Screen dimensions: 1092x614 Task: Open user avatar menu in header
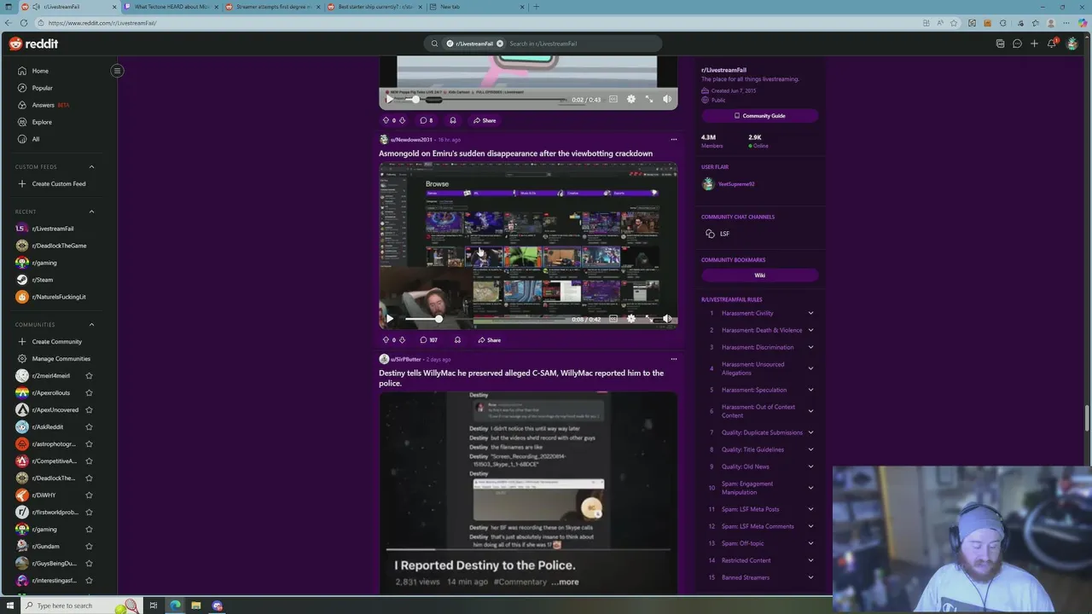1072,43
